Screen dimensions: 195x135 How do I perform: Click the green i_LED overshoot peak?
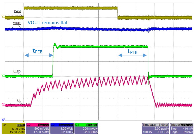[x=54, y=44]
